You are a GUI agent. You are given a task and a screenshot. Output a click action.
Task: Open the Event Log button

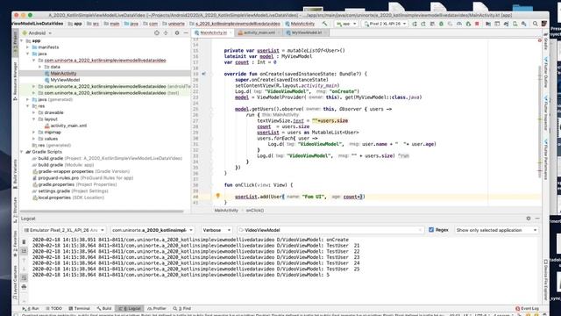point(527,308)
